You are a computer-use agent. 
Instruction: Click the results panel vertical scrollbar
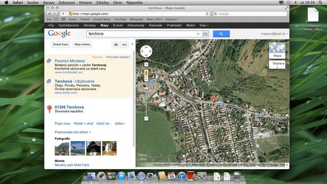pos(133,99)
